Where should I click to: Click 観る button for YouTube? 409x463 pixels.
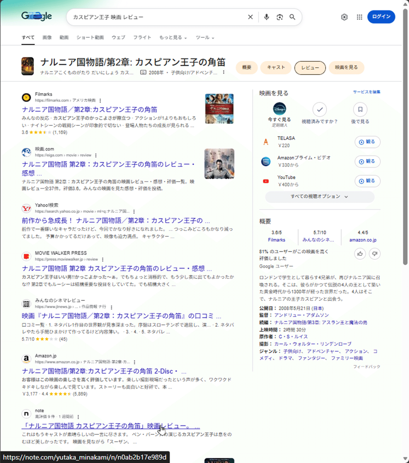click(x=367, y=181)
